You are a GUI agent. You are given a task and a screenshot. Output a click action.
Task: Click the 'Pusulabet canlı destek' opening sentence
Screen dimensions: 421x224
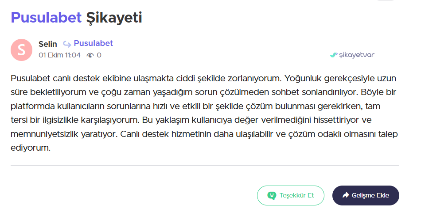tap(146, 78)
